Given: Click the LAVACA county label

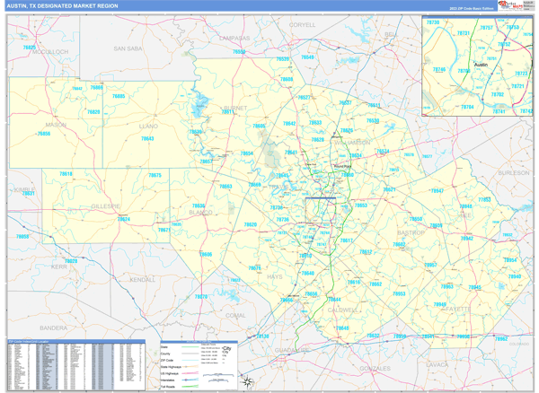Looking at the screenshot, I should click(x=437, y=365).
